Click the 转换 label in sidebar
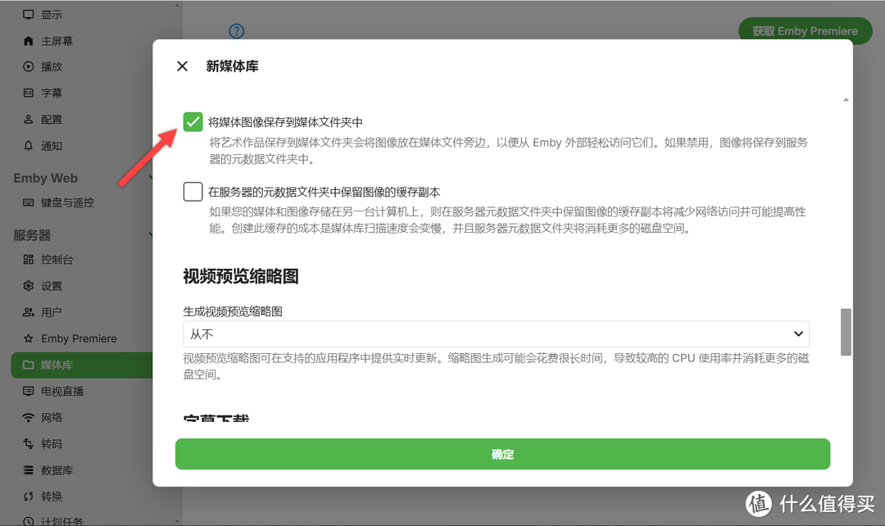Image resolution: width=885 pixels, height=526 pixels. tap(52, 497)
